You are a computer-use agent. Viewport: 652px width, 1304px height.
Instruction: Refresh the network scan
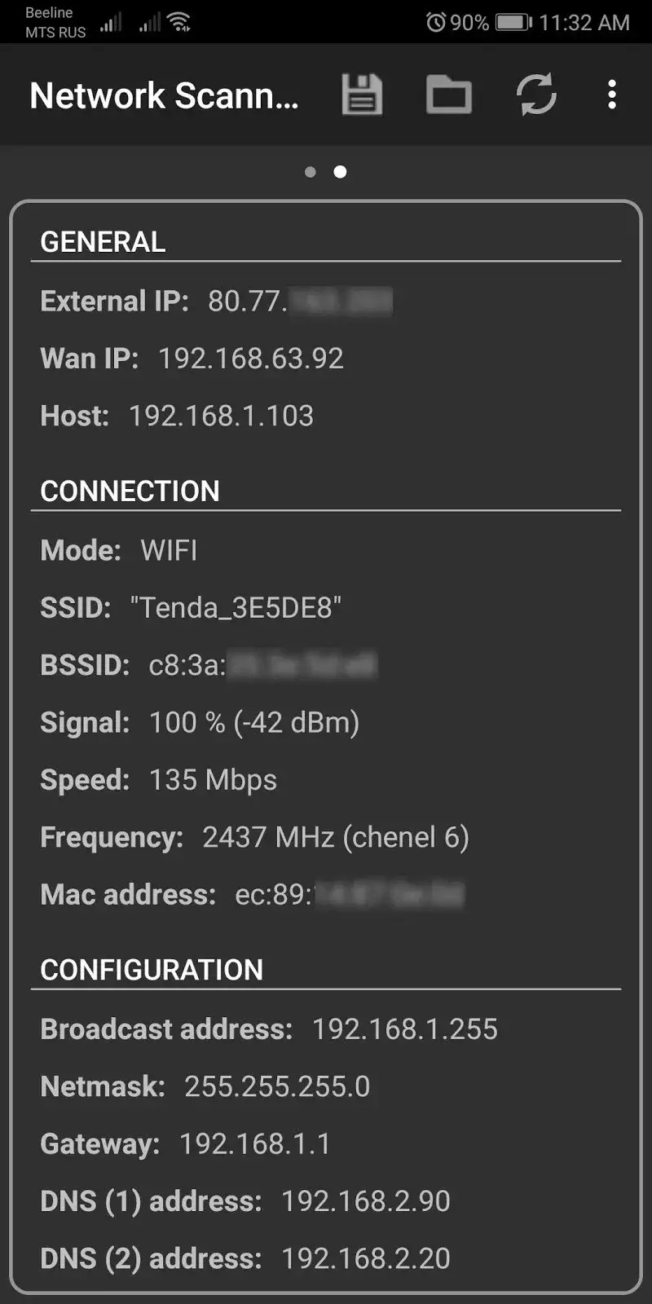[536, 95]
